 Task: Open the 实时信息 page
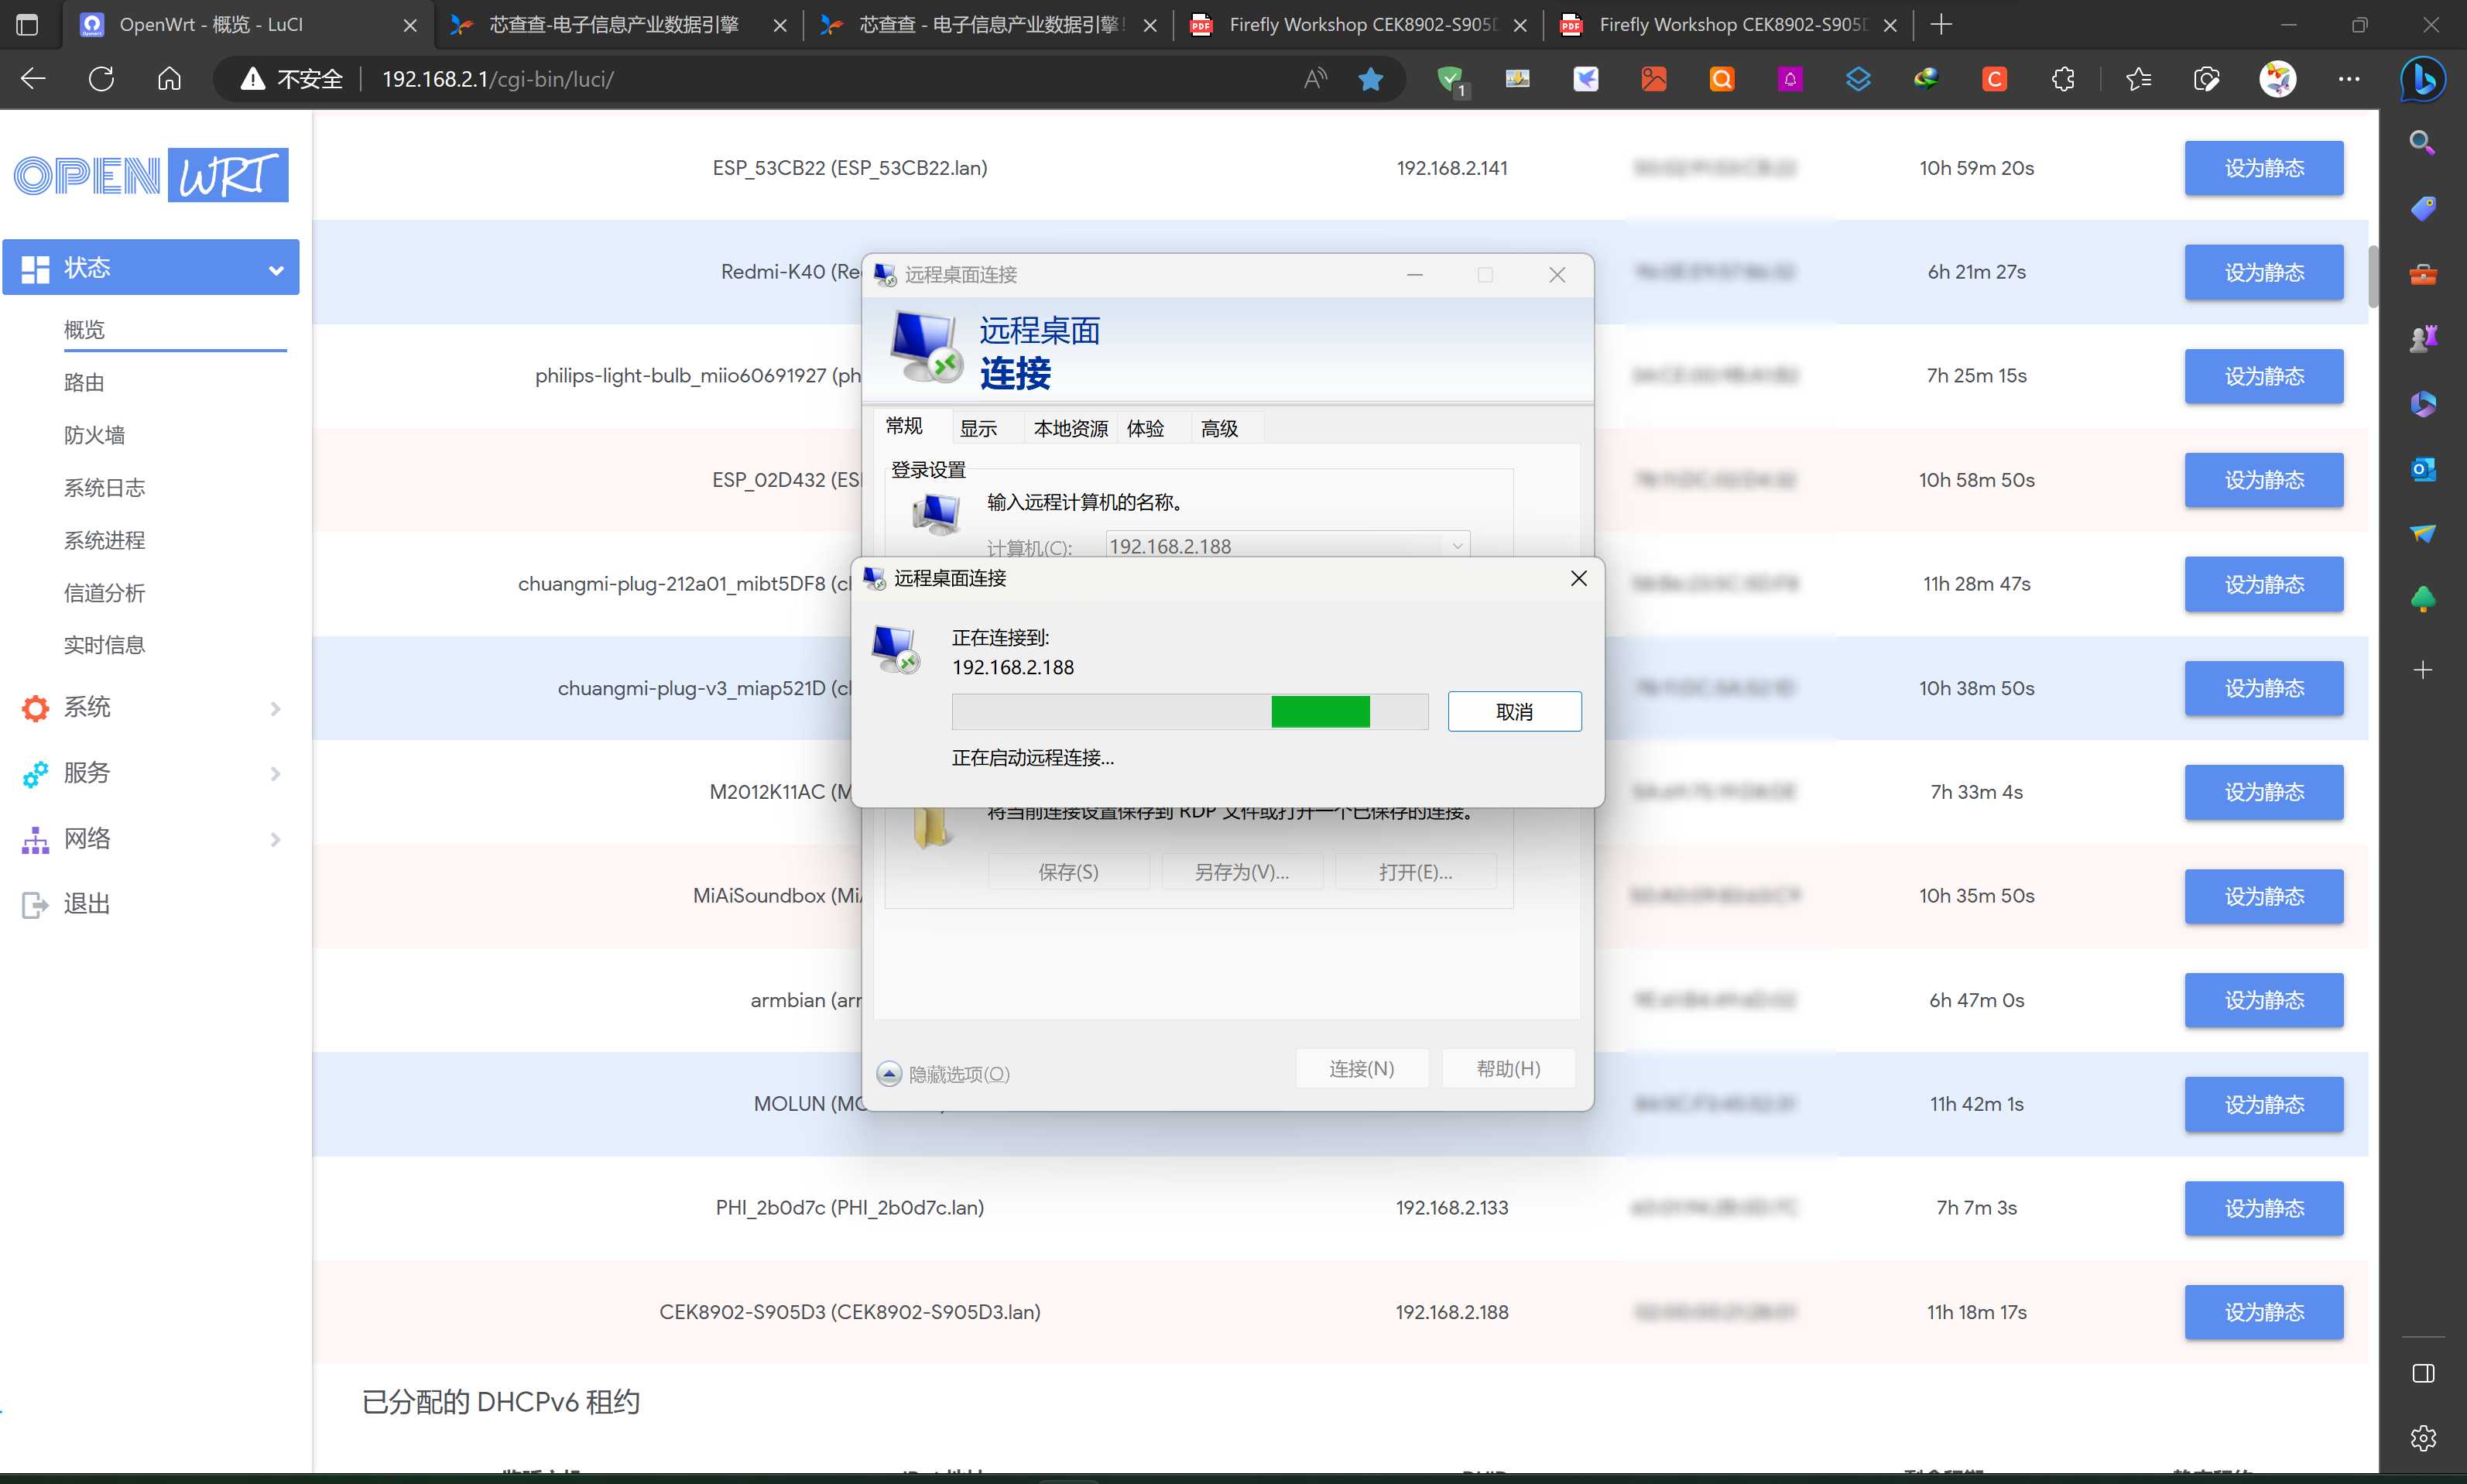coord(104,645)
